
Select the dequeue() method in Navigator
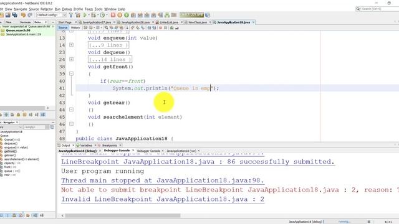coord(11,144)
